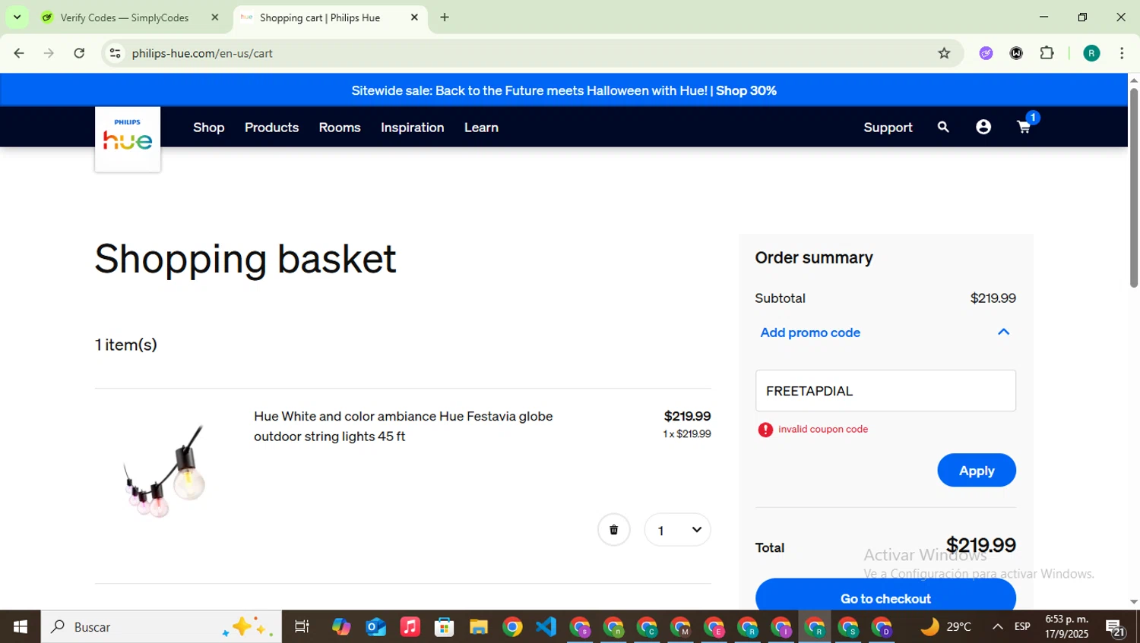This screenshot has width=1140, height=643.
Task: Click the promo code input with FREETAPDIAL
Action: 885,391
